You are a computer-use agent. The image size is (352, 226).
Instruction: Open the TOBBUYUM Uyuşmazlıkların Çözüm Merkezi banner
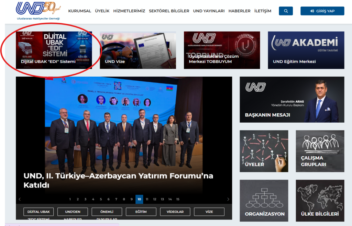point(222,50)
